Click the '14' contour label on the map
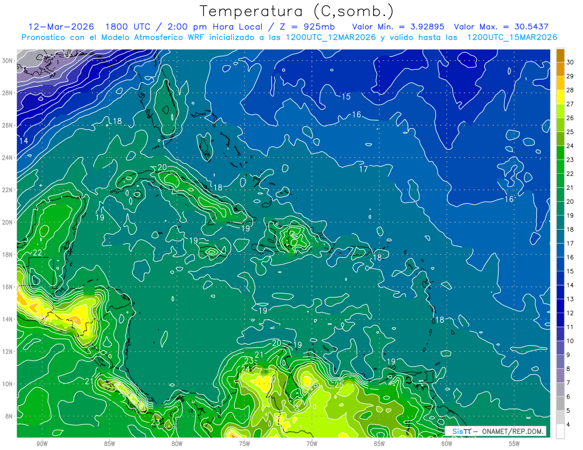Screen dimensions: 583x450 pos(23,141)
